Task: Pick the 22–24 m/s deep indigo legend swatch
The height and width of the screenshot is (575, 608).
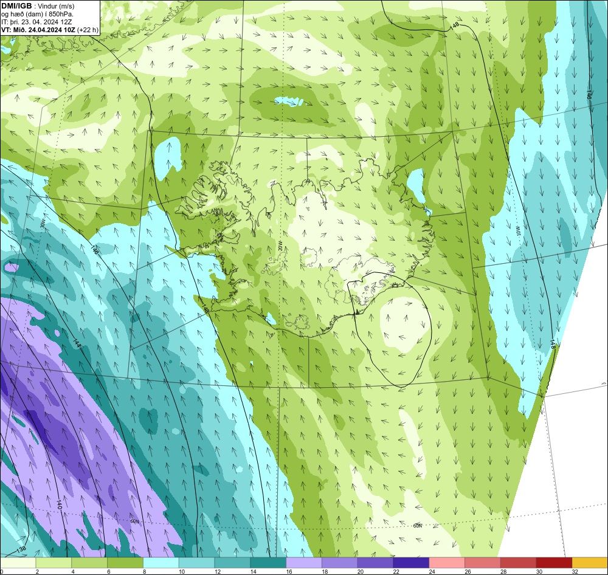Action: pyautogui.click(x=411, y=563)
